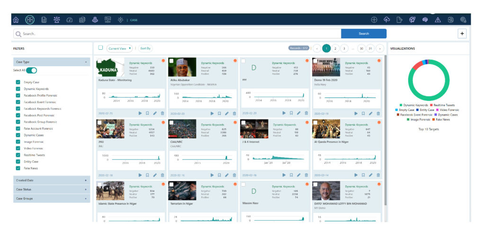The width and height of the screenshot is (485, 233).
Task: Open the cloud upload icon in header
Action: click(x=386, y=19)
